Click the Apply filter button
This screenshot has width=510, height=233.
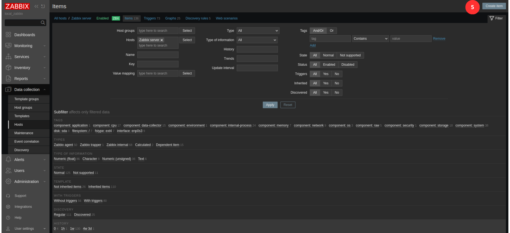270,105
